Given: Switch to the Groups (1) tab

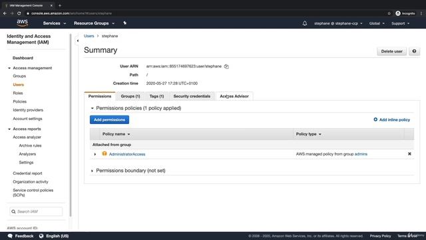Looking at the screenshot, I should click(130, 96).
